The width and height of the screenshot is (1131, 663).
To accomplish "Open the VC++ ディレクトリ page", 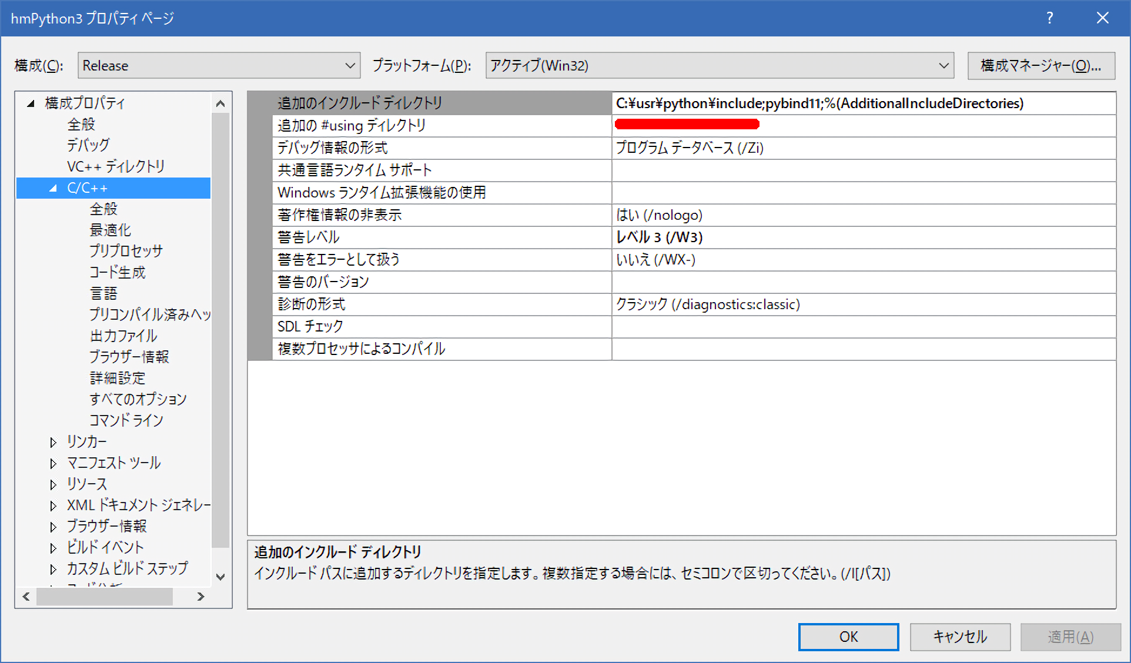I will pos(116,166).
